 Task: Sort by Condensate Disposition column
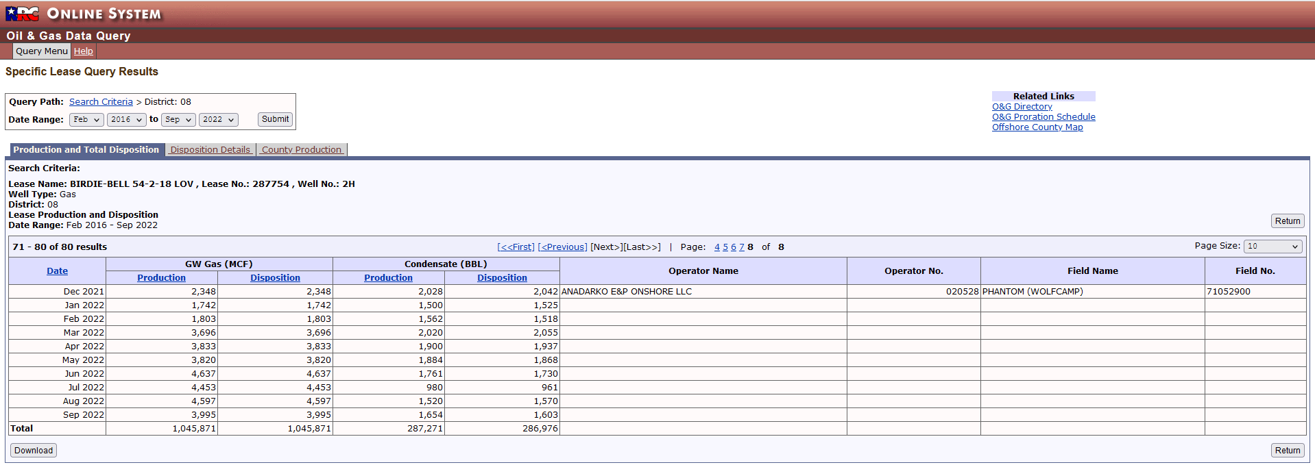click(502, 278)
